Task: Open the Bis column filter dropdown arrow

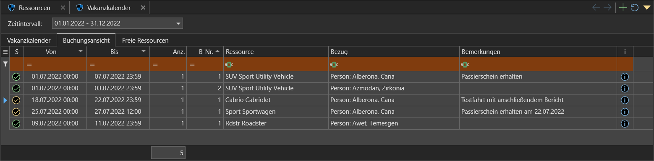Action: [144, 51]
